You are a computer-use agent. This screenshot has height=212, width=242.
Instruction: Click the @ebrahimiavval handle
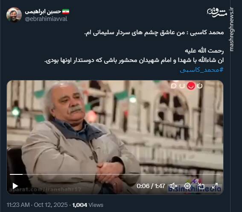pos(46,19)
